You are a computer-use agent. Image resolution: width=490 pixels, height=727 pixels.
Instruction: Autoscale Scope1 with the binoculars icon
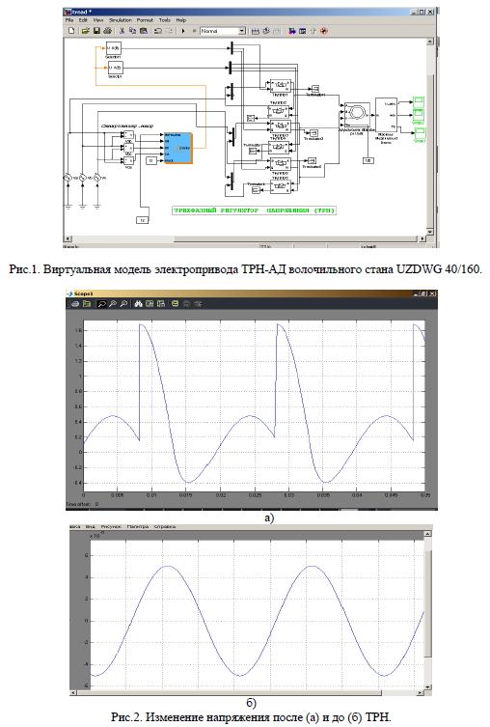tap(138, 304)
